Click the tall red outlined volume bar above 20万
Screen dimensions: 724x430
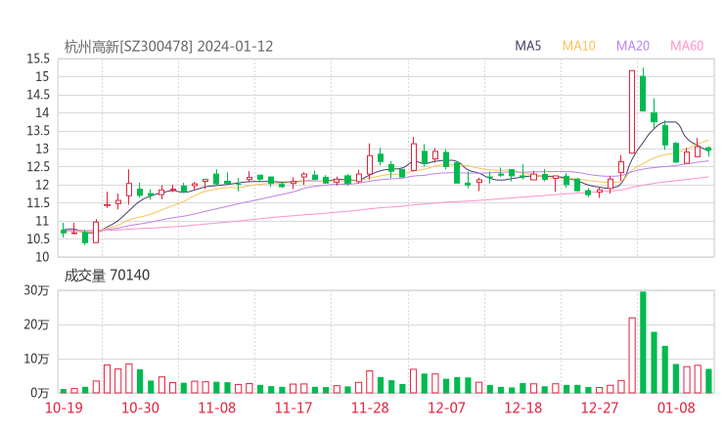coord(632,356)
